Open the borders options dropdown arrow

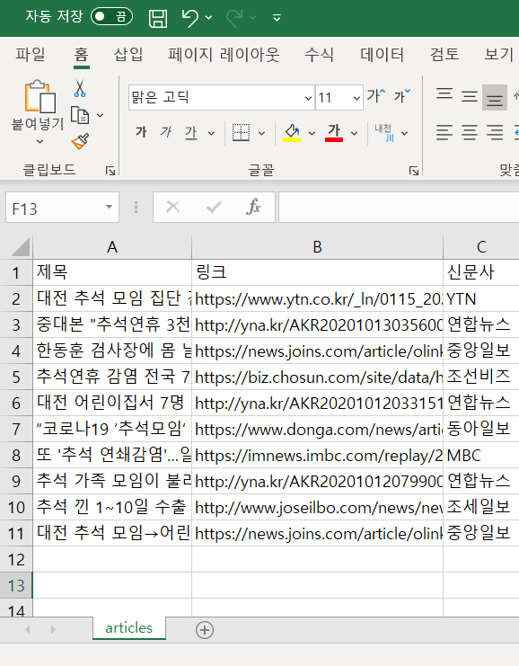pos(262,133)
